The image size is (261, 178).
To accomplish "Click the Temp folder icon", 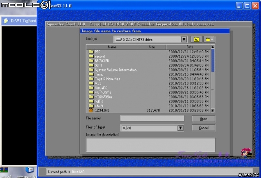I will pos(91,74).
